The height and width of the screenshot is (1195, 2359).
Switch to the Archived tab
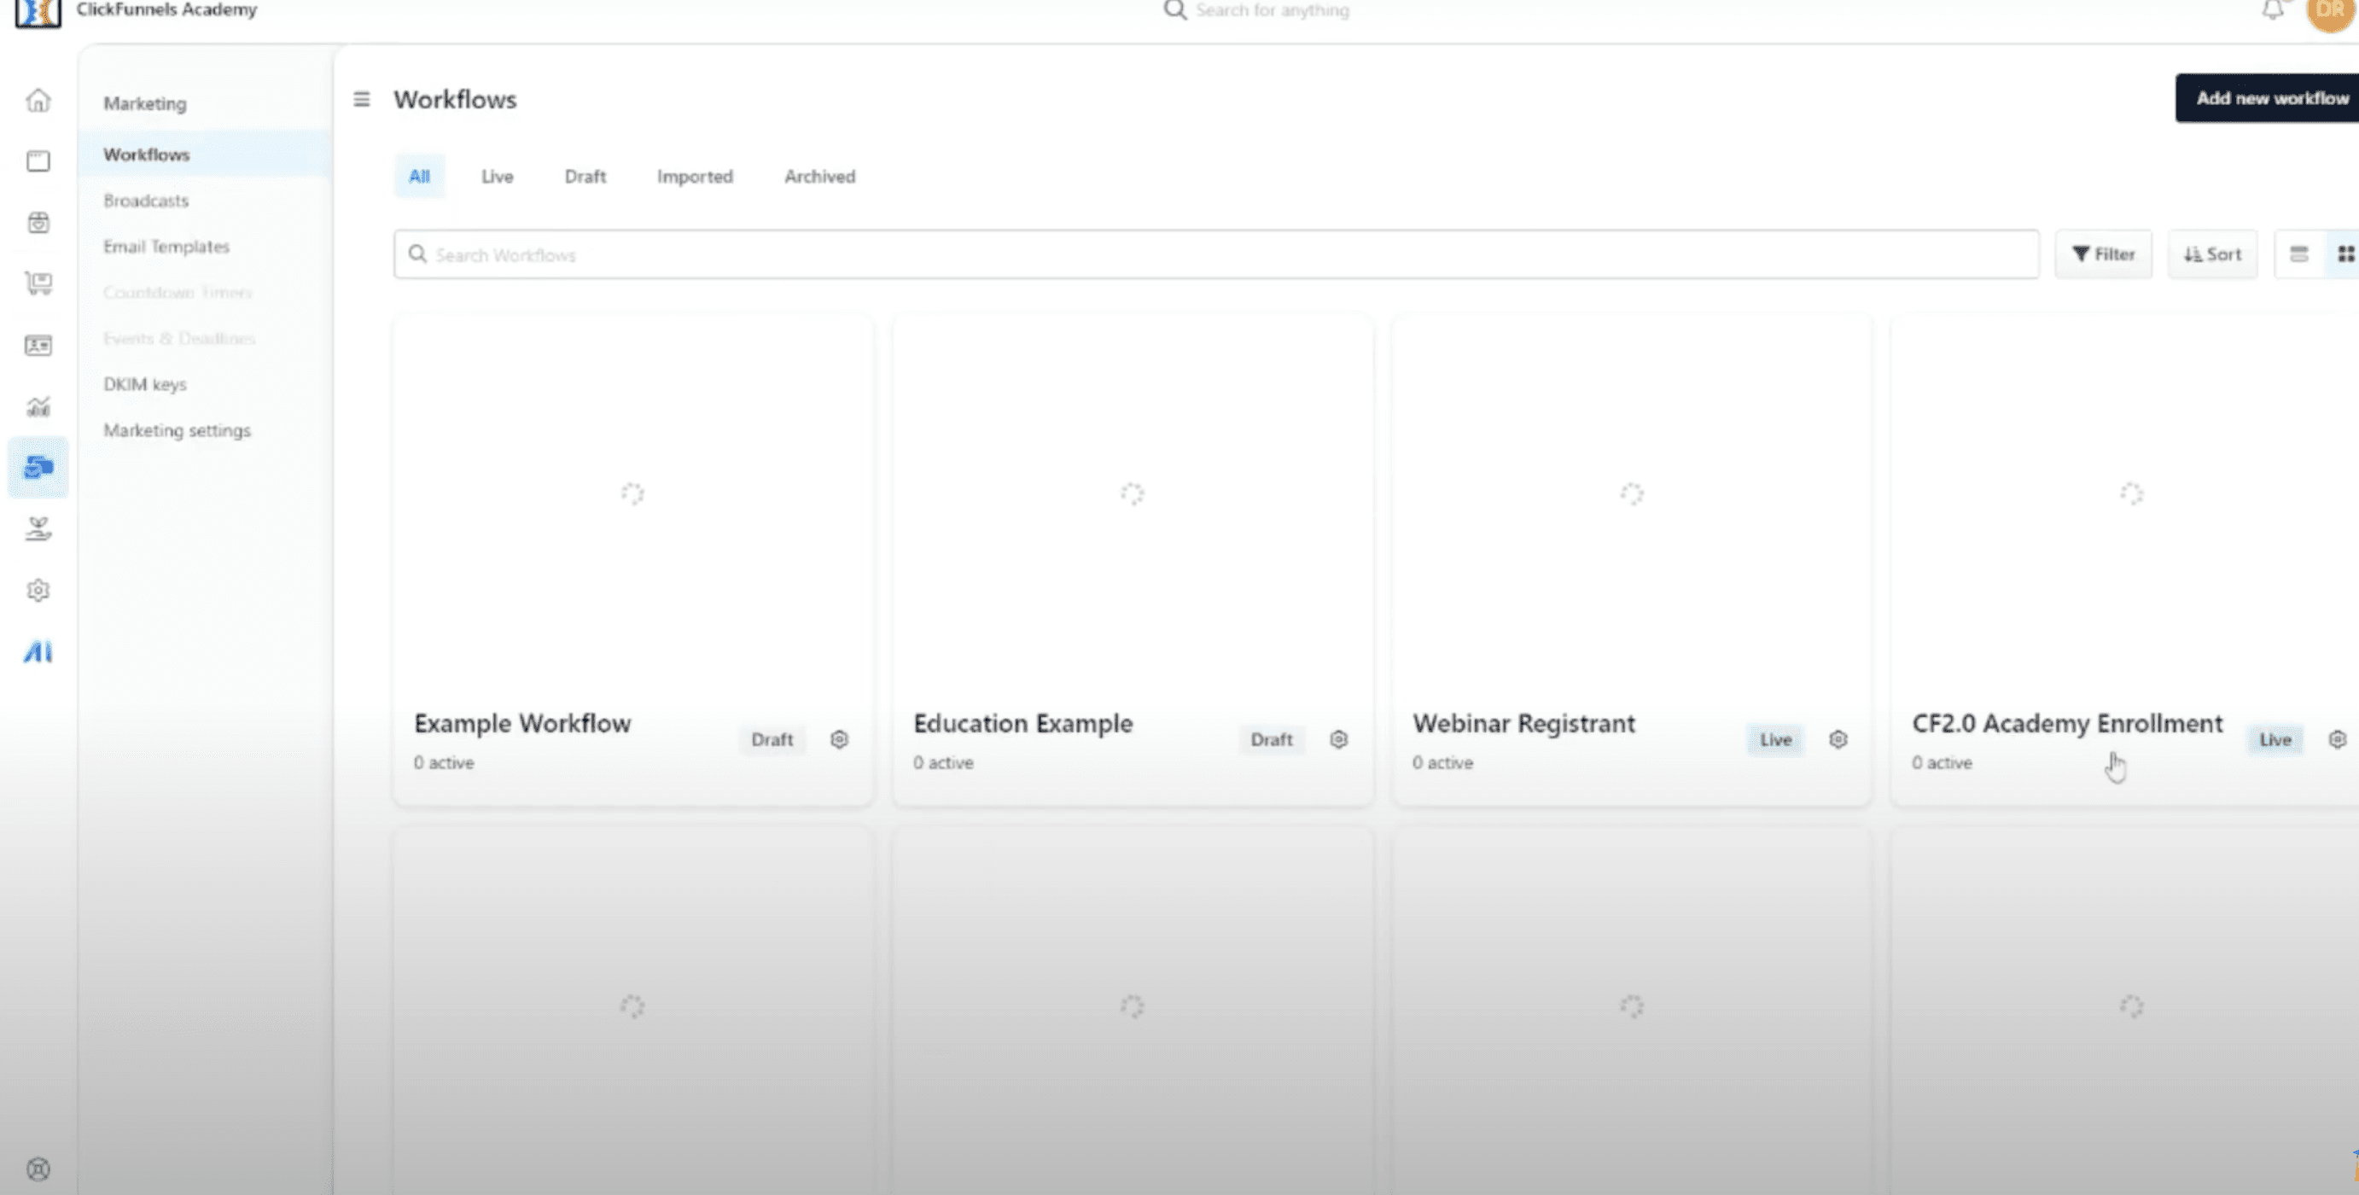(818, 176)
